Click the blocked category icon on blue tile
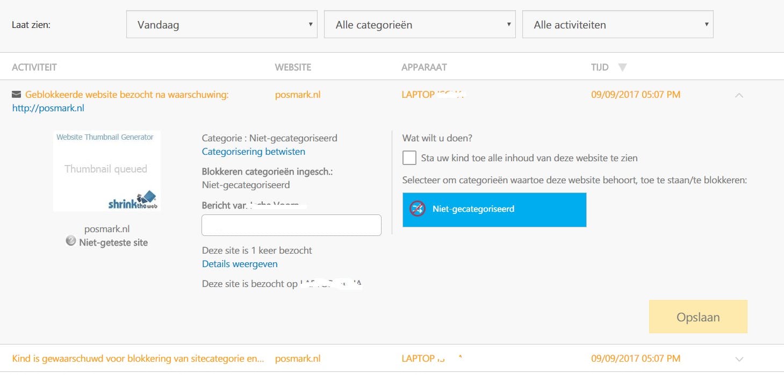784x380 pixels. [x=418, y=209]
